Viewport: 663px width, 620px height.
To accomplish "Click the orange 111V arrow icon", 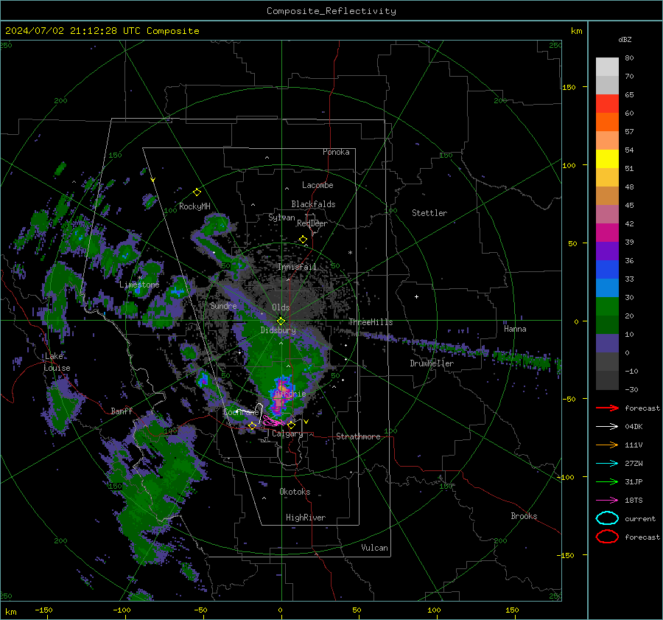I will 607,445.
